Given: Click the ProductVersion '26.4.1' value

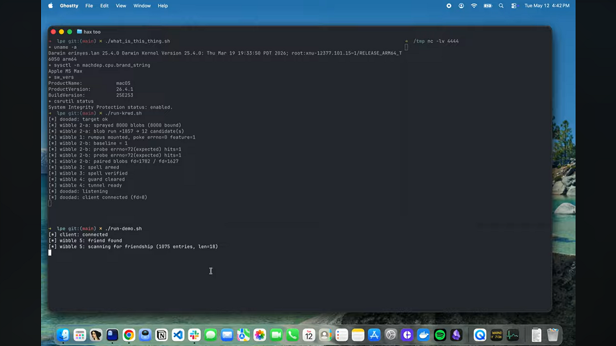Looking at the screenshot, I should click(124, 89).
